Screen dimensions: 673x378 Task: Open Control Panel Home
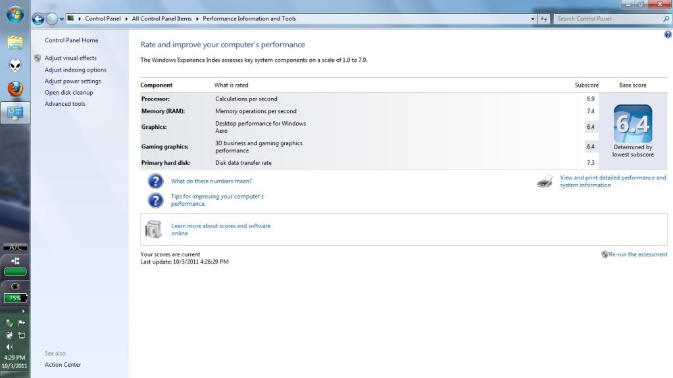tap(71, 40)
